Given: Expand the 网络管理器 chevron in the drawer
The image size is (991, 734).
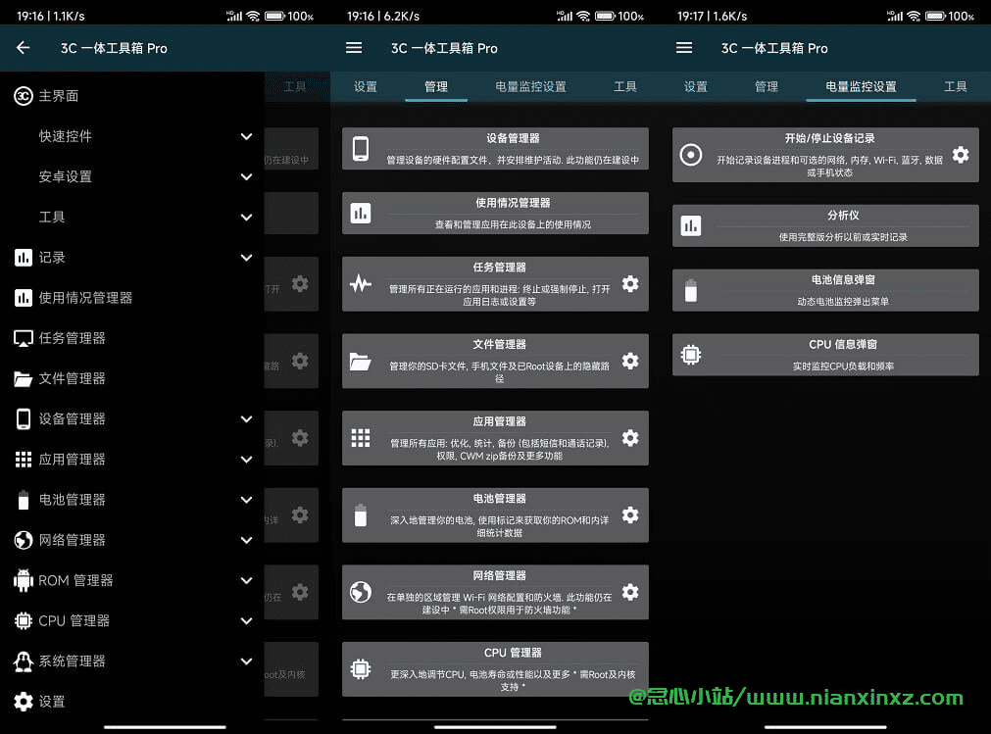Looking at the screenshot, I should [x=246, y=540].
